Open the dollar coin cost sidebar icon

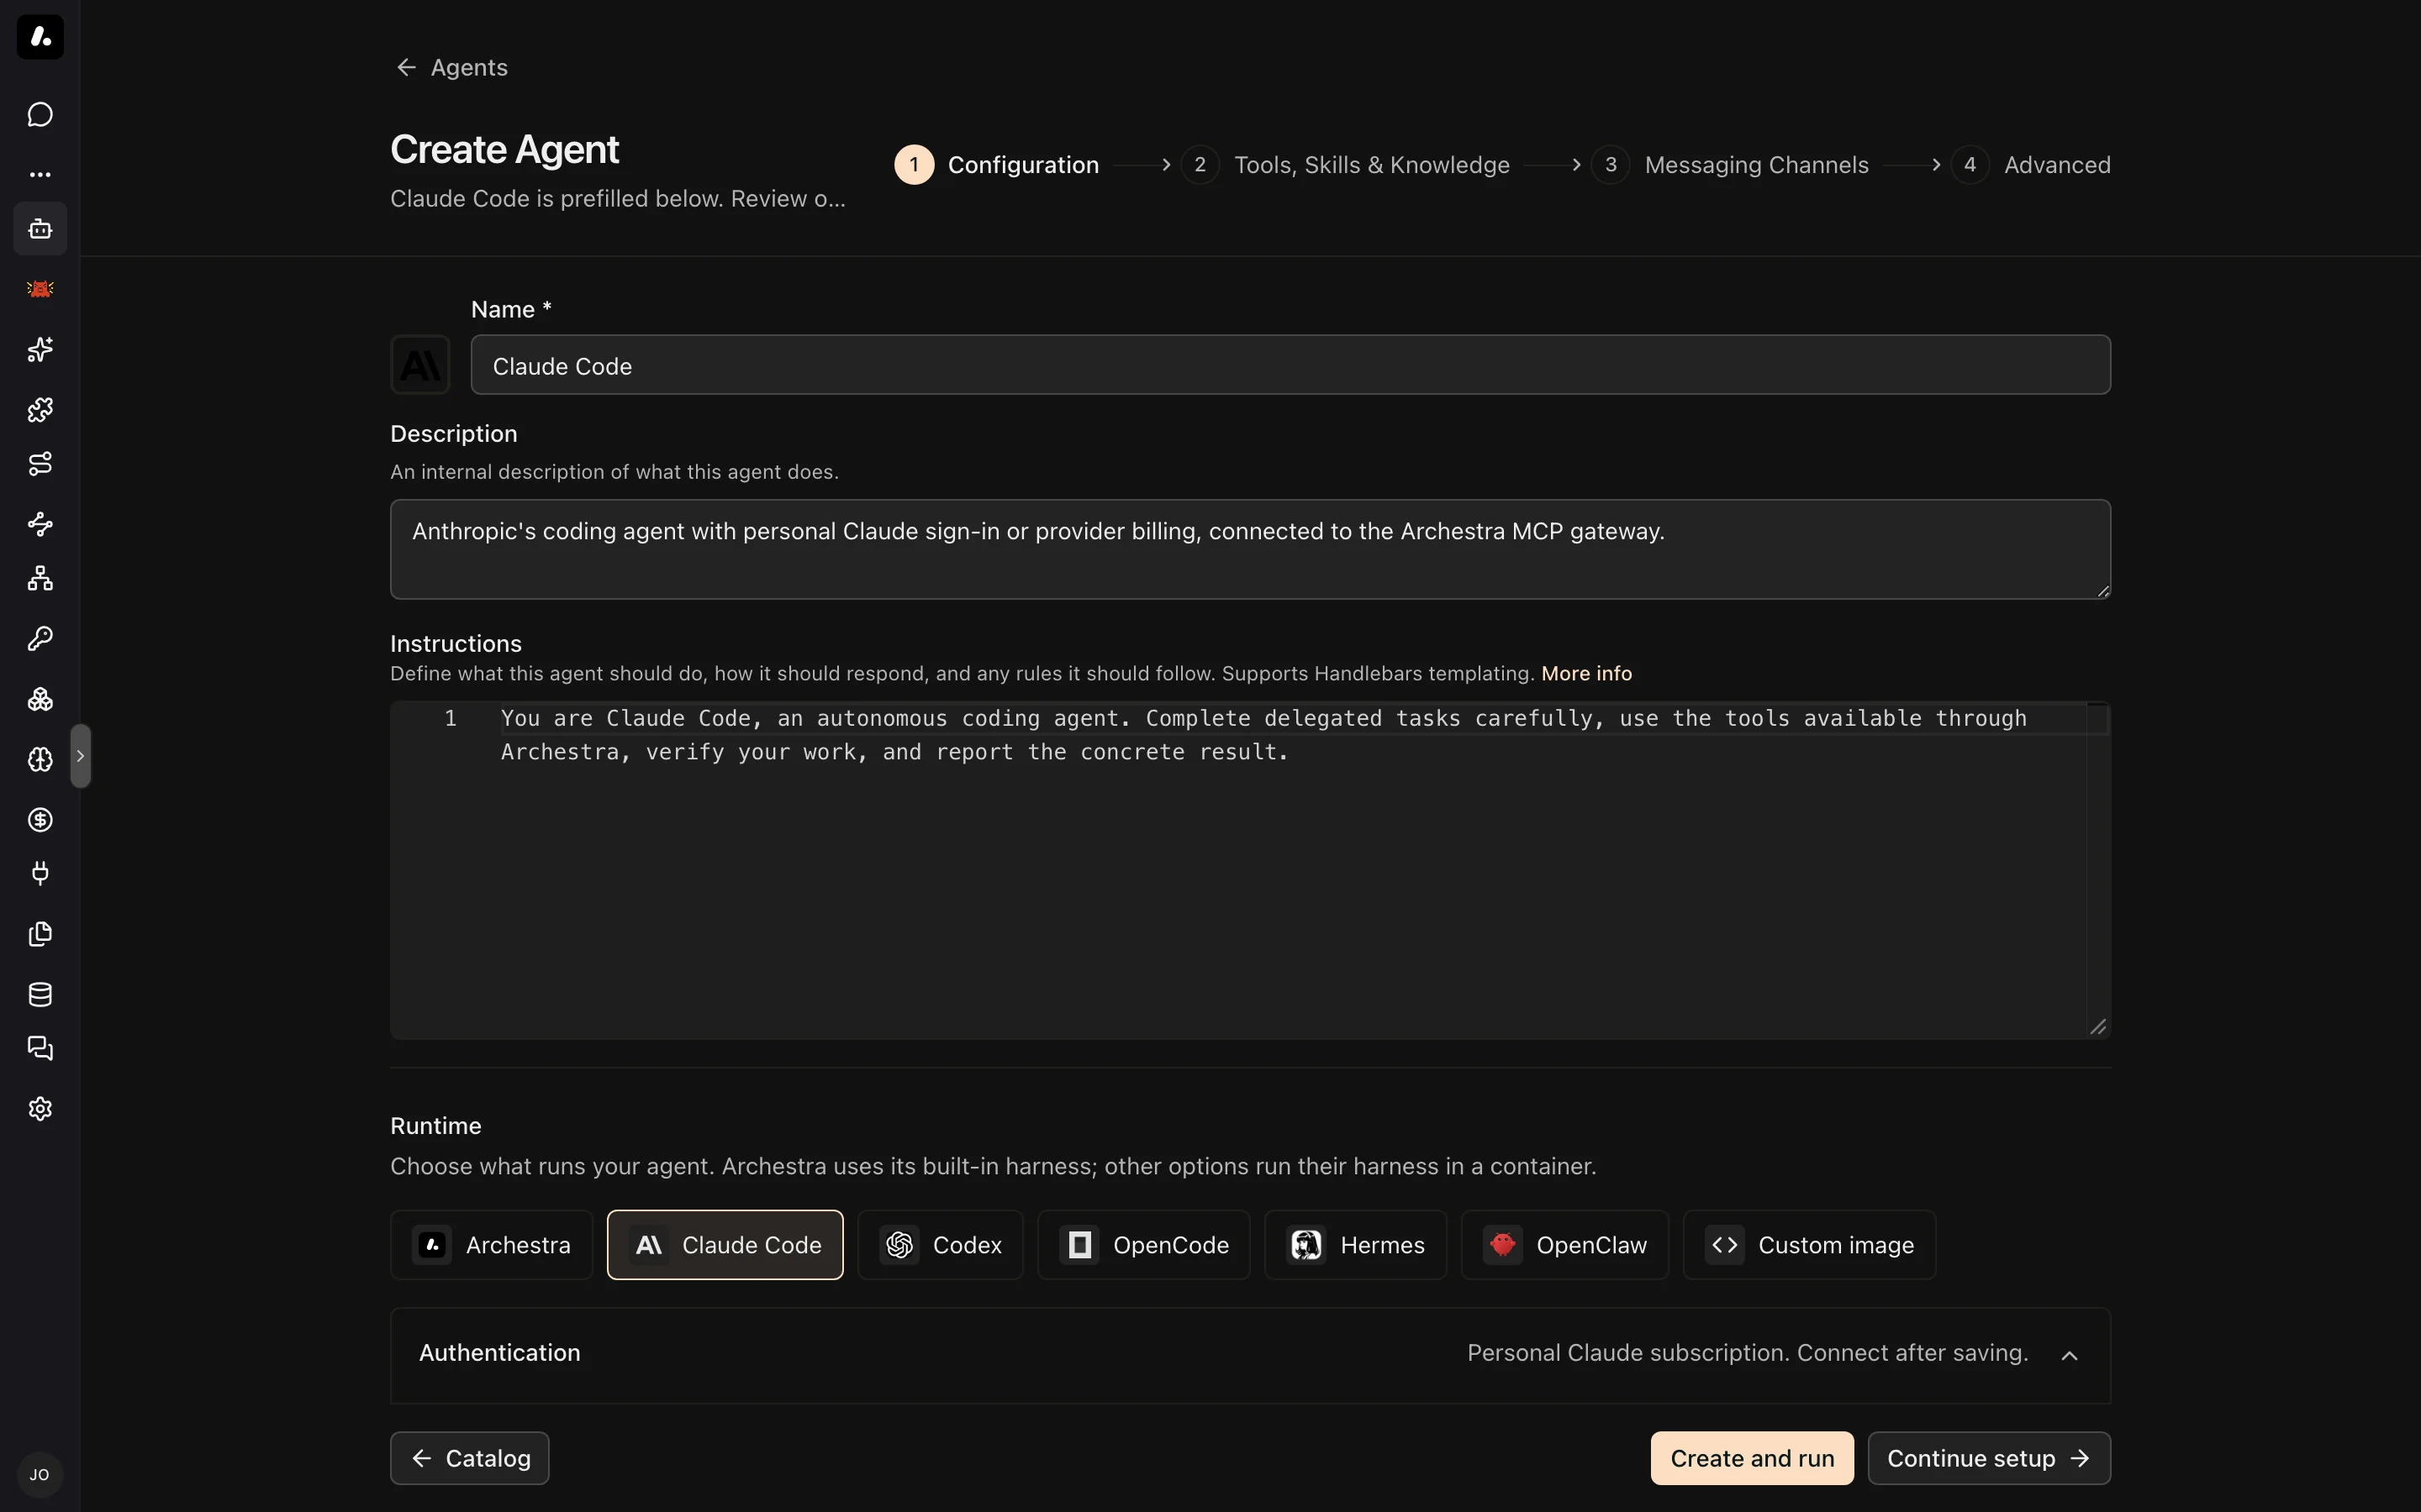40,819
